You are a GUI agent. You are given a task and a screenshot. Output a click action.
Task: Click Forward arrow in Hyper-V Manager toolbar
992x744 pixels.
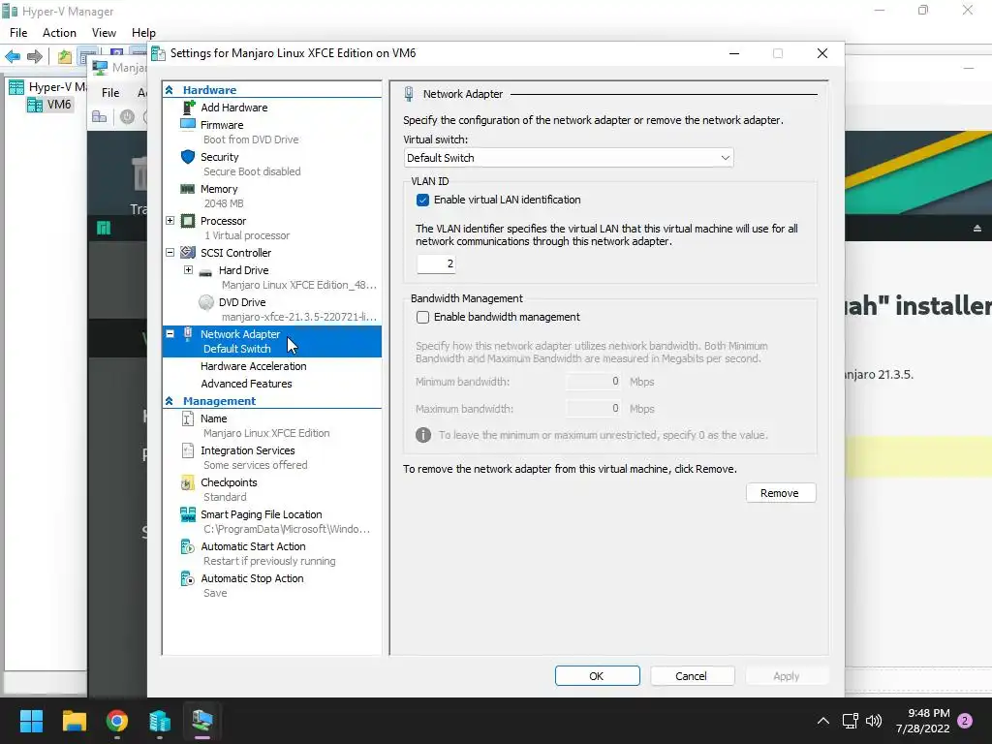point(35,57)
